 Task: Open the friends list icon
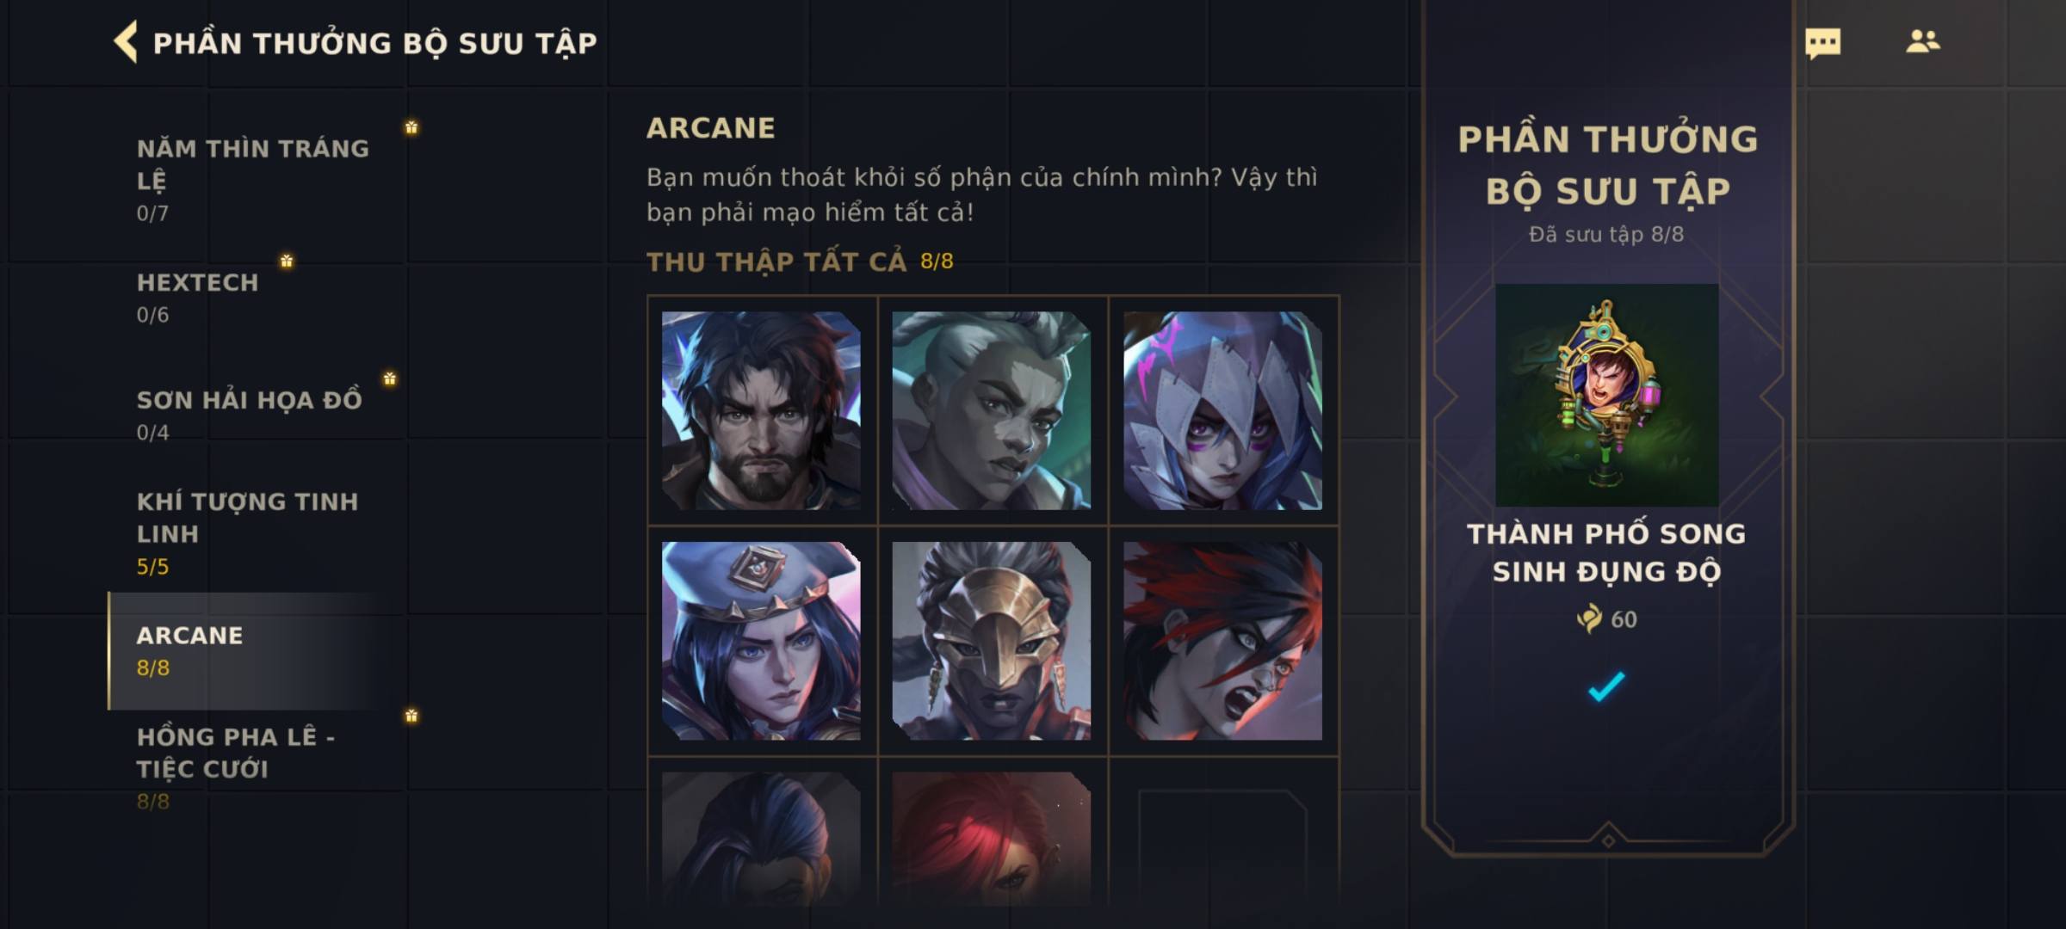(1923, 41)
